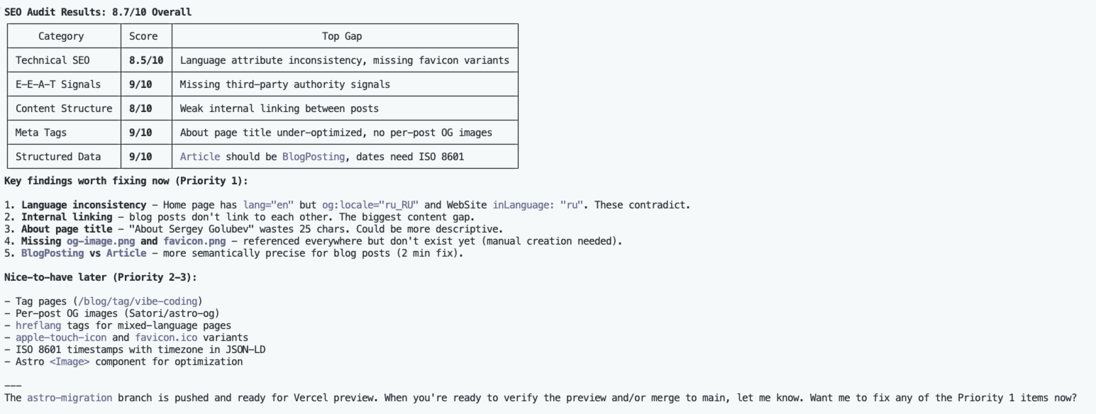Click the E-E-A-T Signals table cell
The width and height of the screenshot is (1096, 414).
58,84
